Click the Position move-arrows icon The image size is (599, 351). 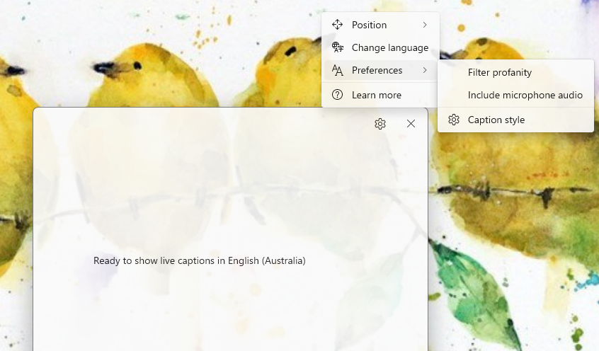click(338, 25)
